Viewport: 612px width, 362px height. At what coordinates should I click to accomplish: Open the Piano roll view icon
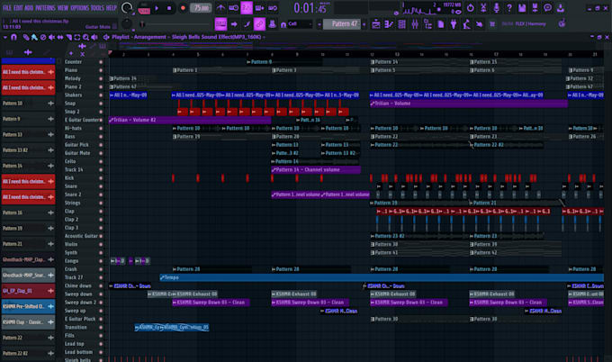pos(389,24)
